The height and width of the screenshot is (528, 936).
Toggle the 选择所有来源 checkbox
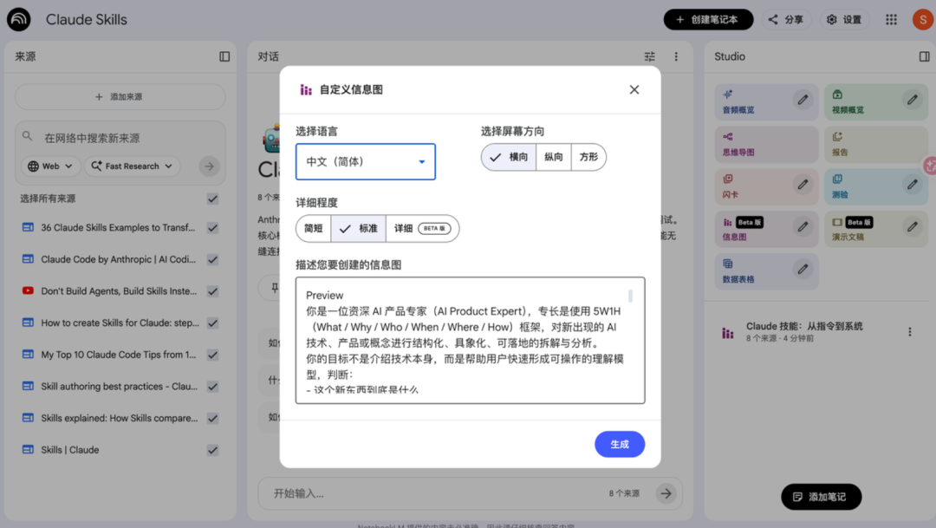pyautogui.click(x=213, y=199)
